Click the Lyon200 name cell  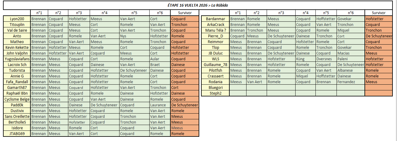click(x=17, y=19)
